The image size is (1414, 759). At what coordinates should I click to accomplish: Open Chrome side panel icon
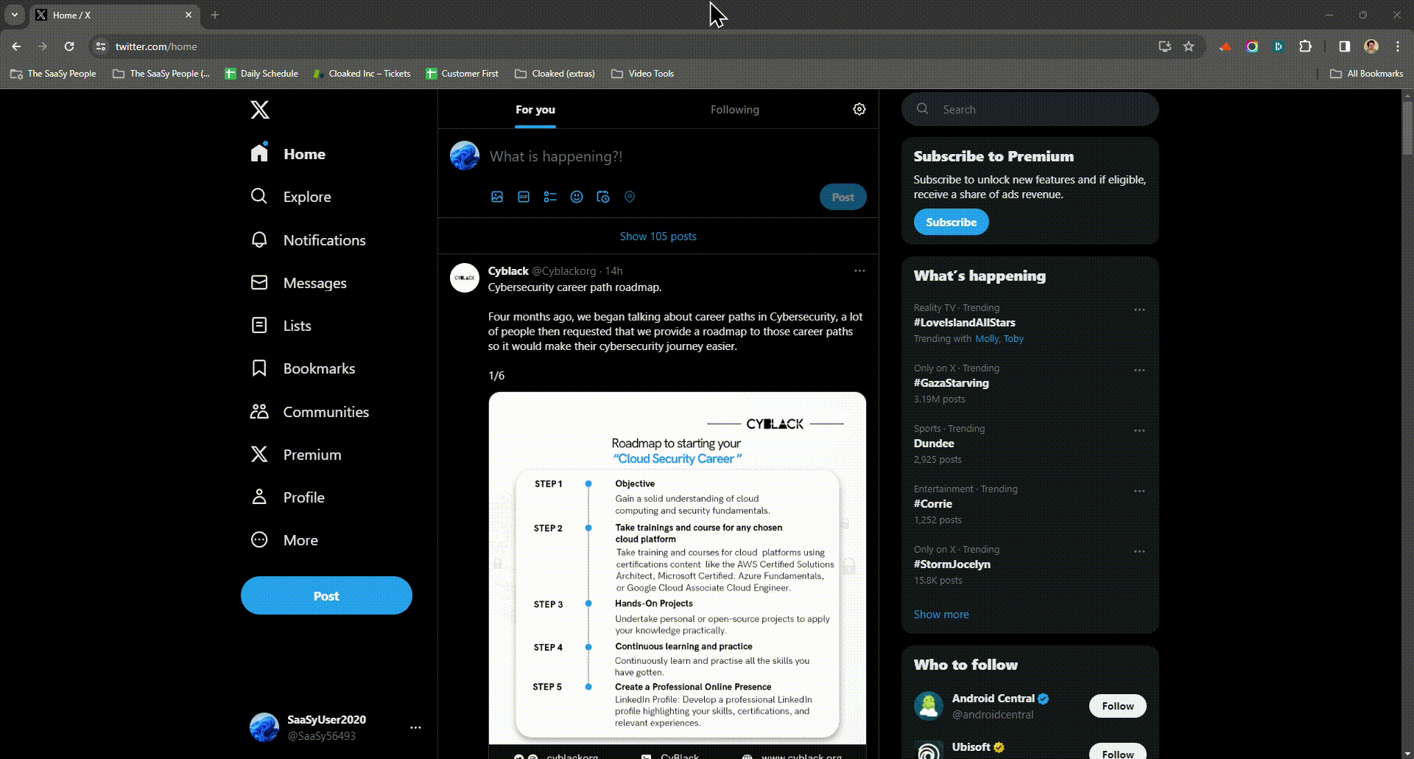click(1345, 46)
